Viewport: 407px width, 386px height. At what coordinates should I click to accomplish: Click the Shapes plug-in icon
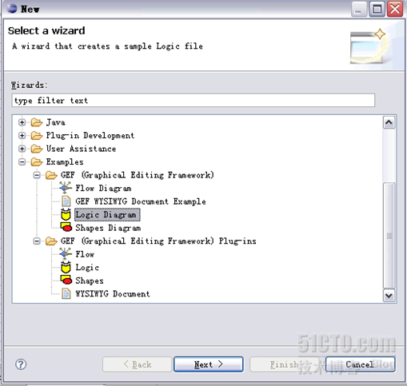pyautogui.click(x=66, y=280)
